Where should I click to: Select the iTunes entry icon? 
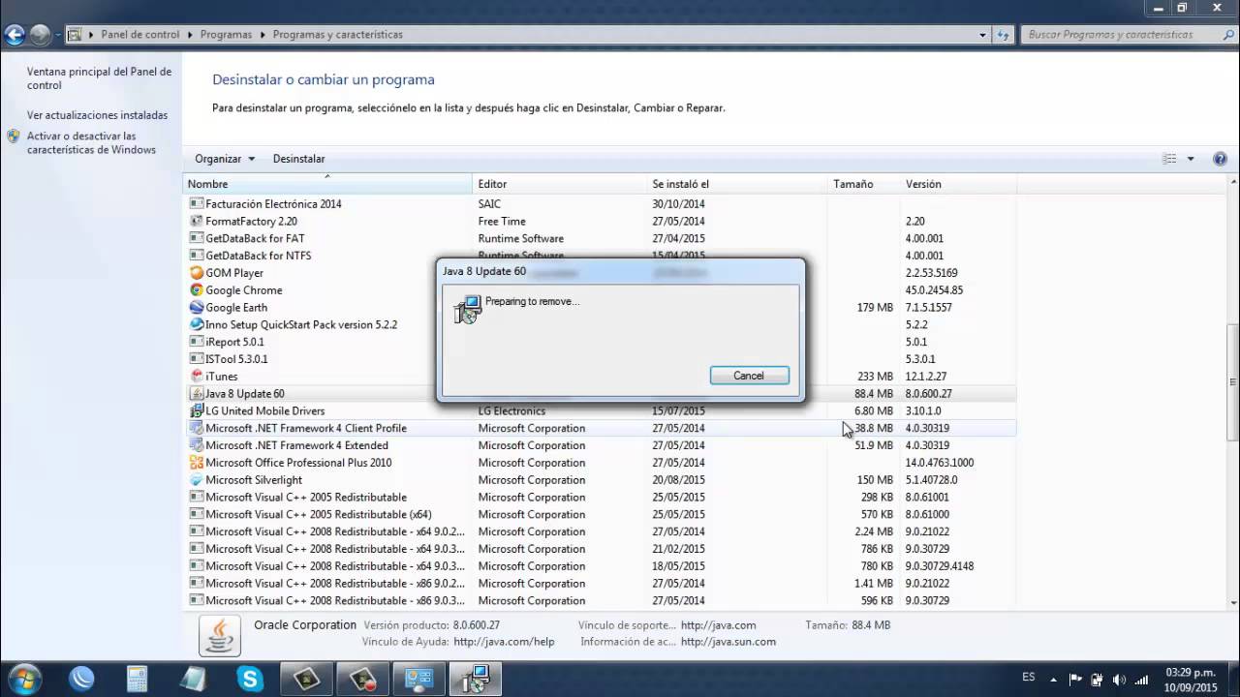(197, 377)
